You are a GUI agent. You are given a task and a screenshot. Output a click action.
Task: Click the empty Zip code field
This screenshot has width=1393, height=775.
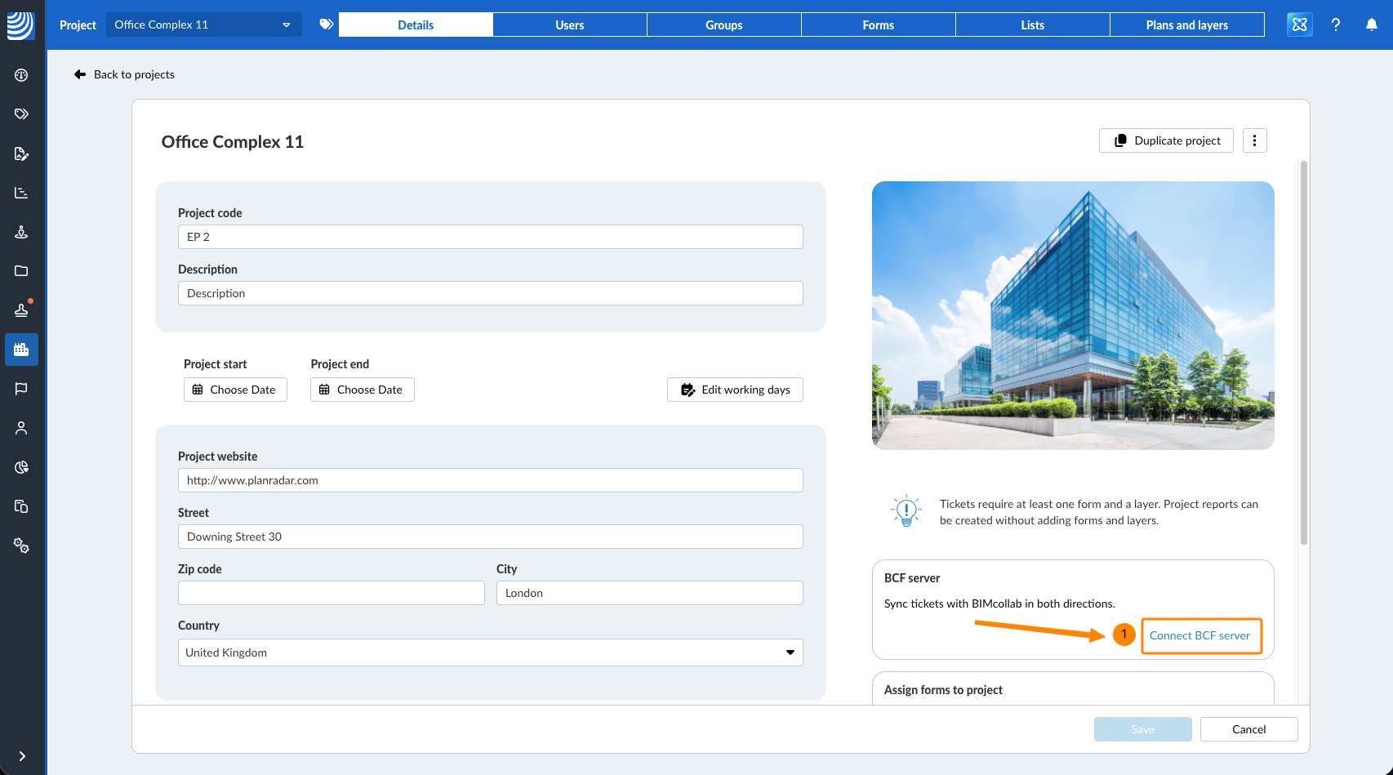(332, 593)
